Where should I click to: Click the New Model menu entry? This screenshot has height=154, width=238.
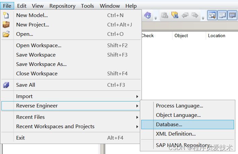32,15
